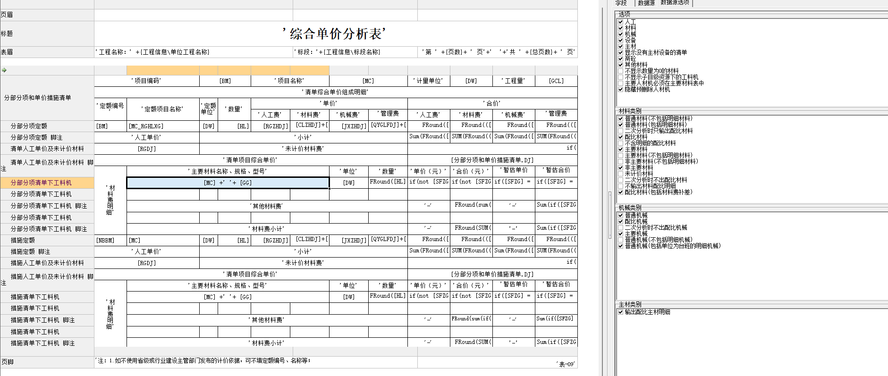Toggle 普通材料(包括明细材料) checkbox
888x376 pixels.
point(620,125)
